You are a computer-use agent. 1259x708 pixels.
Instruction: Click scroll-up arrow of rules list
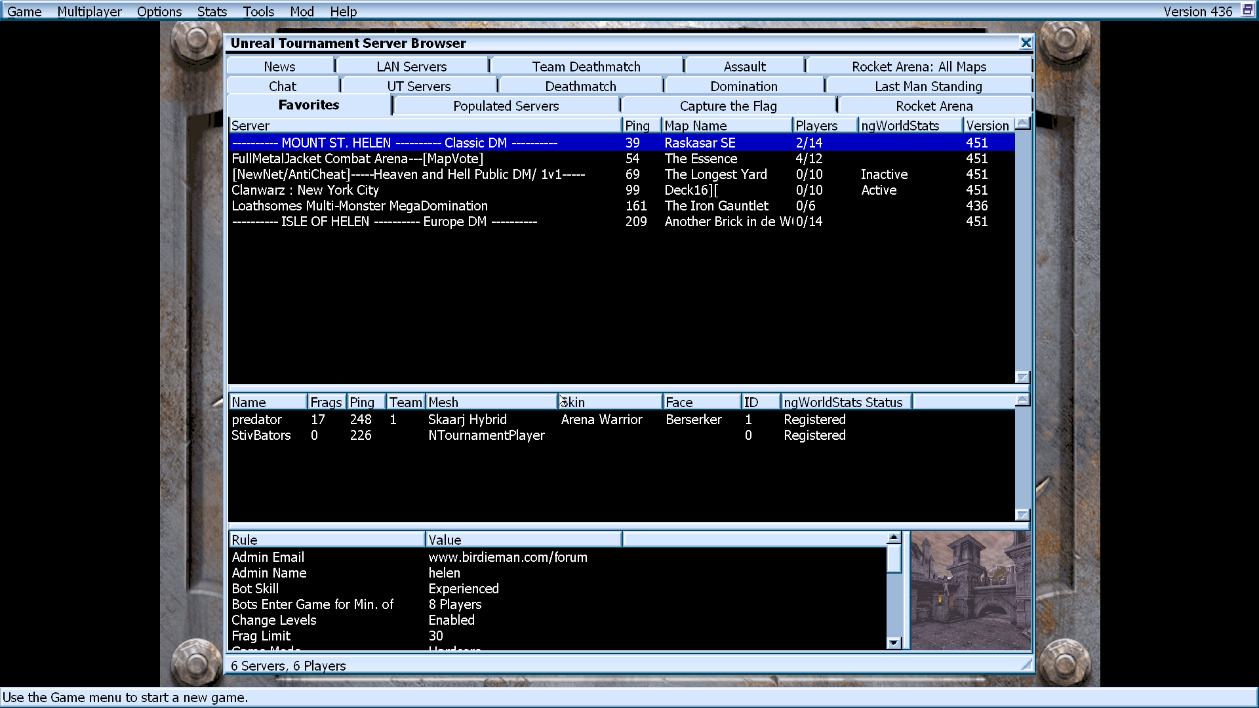894,538
